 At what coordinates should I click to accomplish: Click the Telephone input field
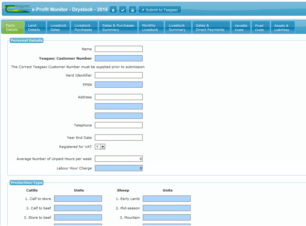(119, 125)
